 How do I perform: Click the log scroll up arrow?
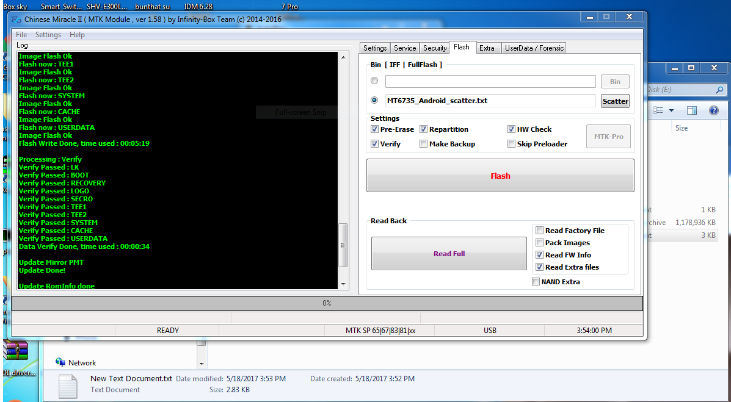[343, 57]
